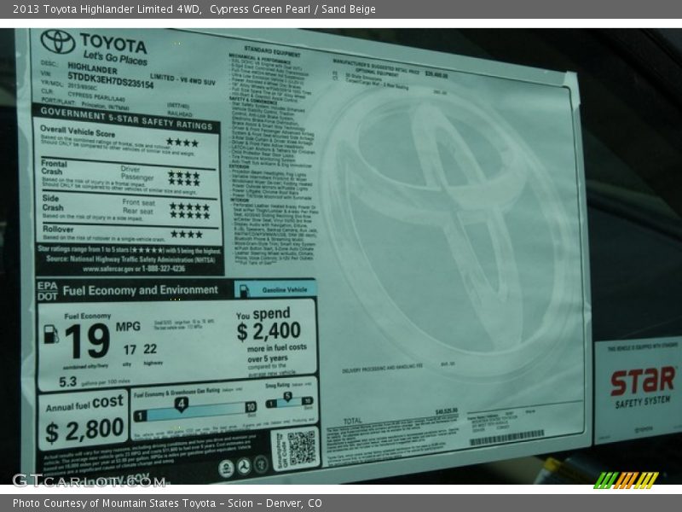Click the red STAR Safety System sticker

coord(638,389)
